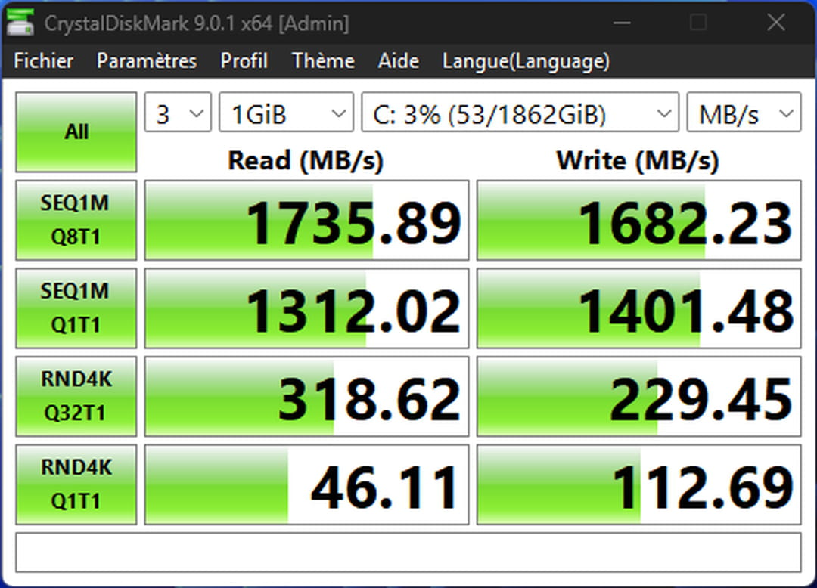Click the 1312.02 read result
Image resolution: width=817 pixels, height=588 pixels.
[306, 308]
